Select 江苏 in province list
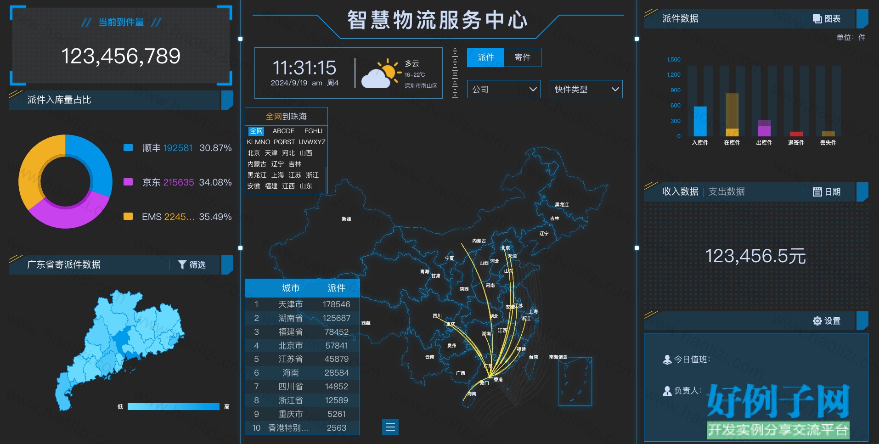The width and height of the screenshot is (879, 444). 295,175
